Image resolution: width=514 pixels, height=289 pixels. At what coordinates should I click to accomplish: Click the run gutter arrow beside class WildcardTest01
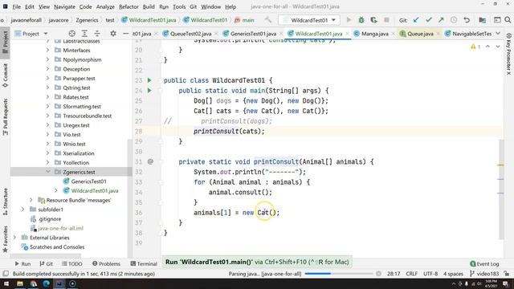(149, 80)
